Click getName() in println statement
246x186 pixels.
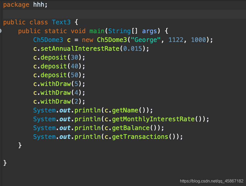[129, 110]
